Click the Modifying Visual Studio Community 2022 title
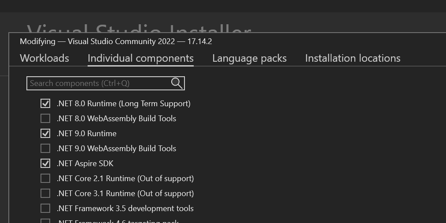 point(116,41)
